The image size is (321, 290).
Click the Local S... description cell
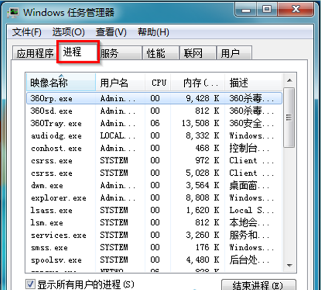coord(251,210)
